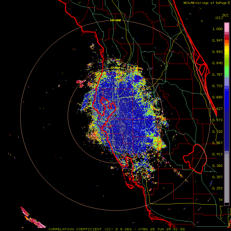Click the pink echo streak in bottom-left corner
Screen dimensions: 231x231
(33, 217)
